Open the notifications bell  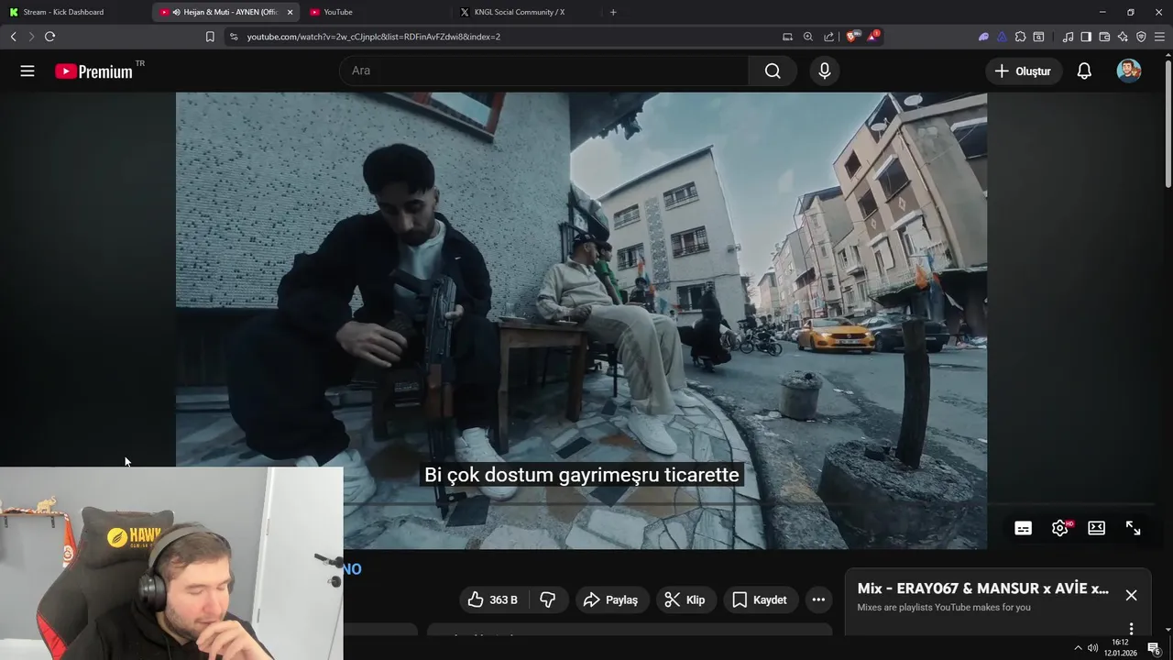click(x=1084, y=71)
